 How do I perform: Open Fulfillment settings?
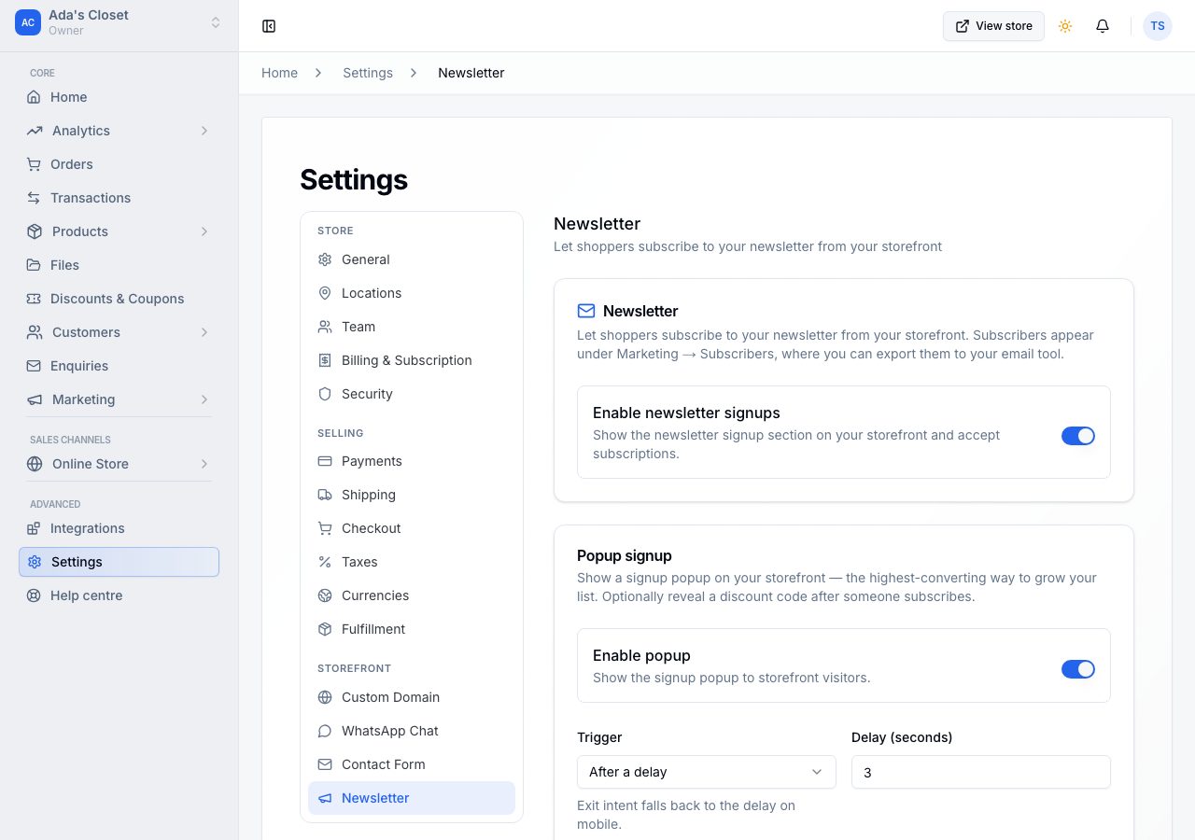pyautogui.click(x=412, y=629)
